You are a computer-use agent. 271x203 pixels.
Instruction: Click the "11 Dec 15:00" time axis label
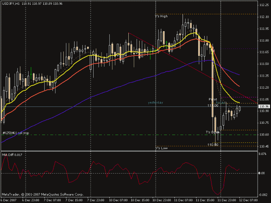pos(205,200)
